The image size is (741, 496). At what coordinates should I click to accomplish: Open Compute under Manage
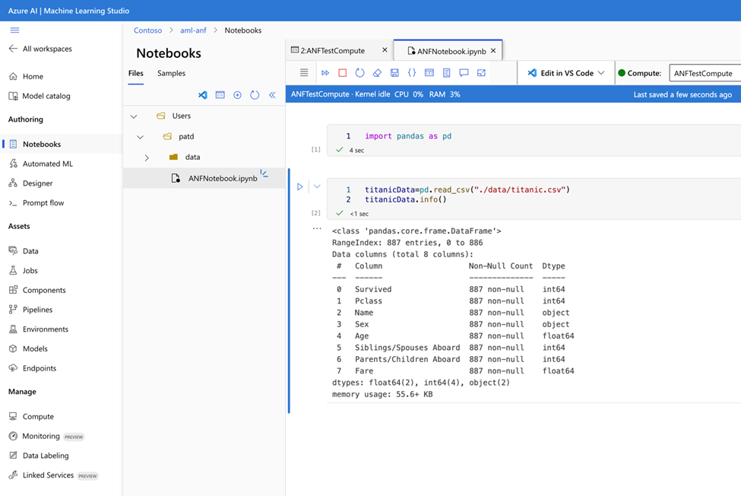tap(31, 417)
